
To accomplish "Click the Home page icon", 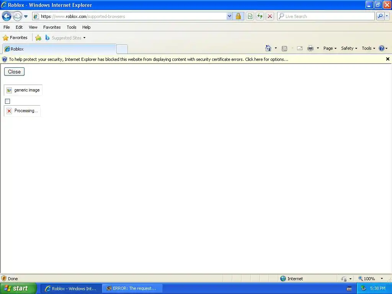I will coord(268,48).
